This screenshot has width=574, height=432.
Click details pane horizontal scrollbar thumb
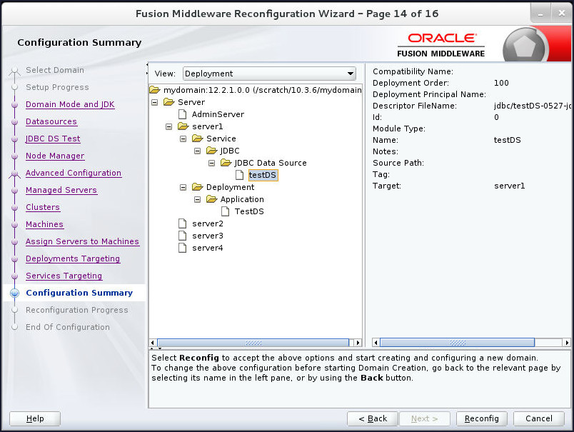pyautogui.click(x=457, y=343)
